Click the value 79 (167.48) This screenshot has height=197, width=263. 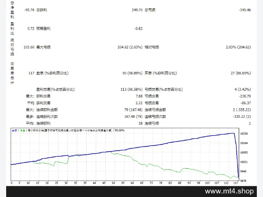point(133,110)
